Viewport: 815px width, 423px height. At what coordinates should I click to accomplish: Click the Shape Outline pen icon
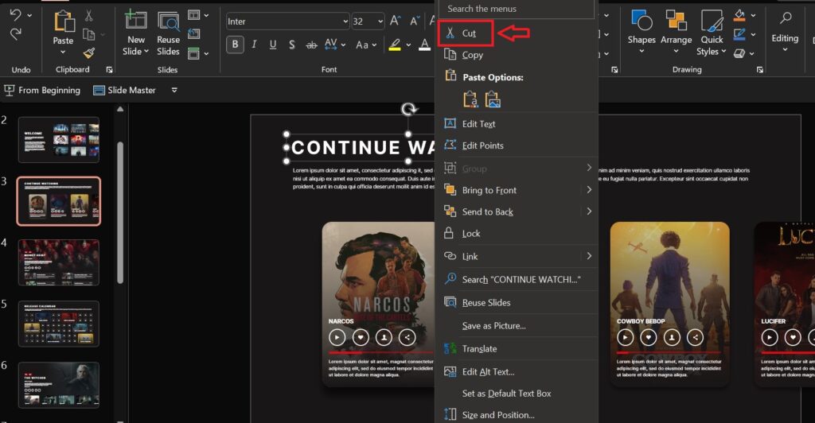[739, 34]
